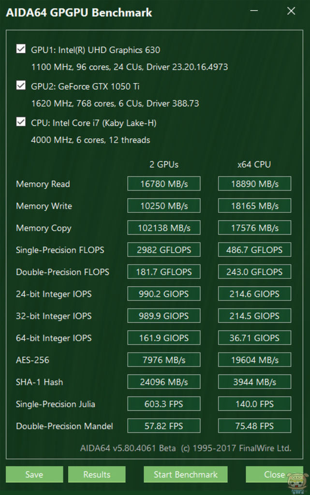The width and height of the screenshot is (310, 495).
Task: Click the 1100 MHz, 96 cores driver details line
Action: [x=130, y=67]
